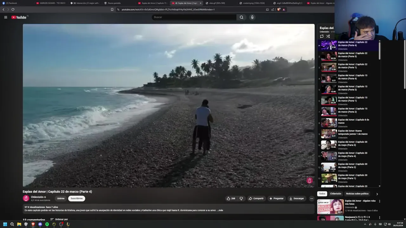Go to YouTube home via logo

click(x=19, y=17)
